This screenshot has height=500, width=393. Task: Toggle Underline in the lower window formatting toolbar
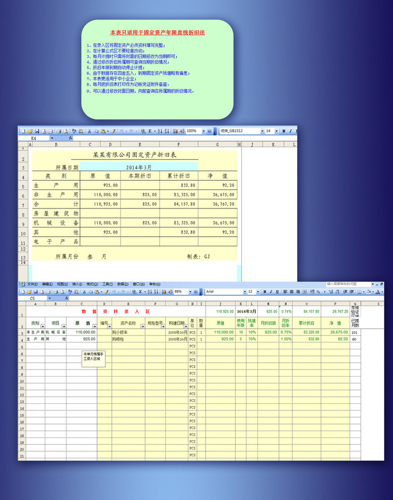pyautogui.click(x=277, y=292)
